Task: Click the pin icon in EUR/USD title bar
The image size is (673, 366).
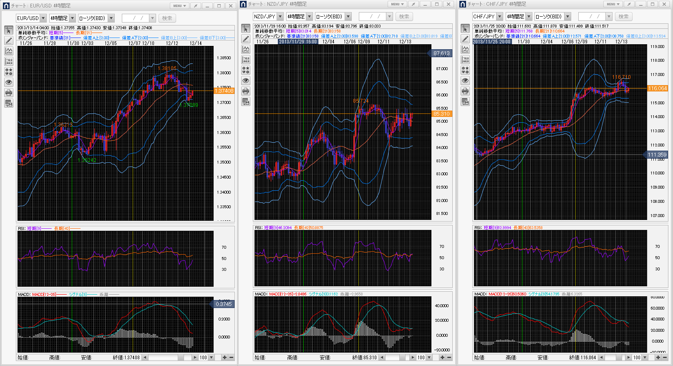Action: [x=196, y=6]
